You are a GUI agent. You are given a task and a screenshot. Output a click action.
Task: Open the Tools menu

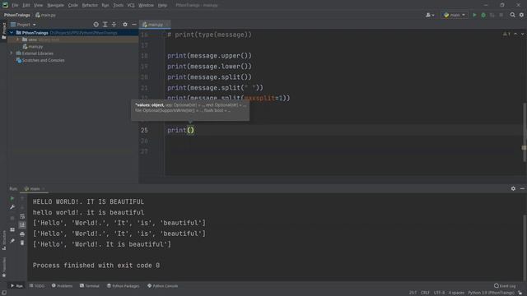click(x=118, y=6)
